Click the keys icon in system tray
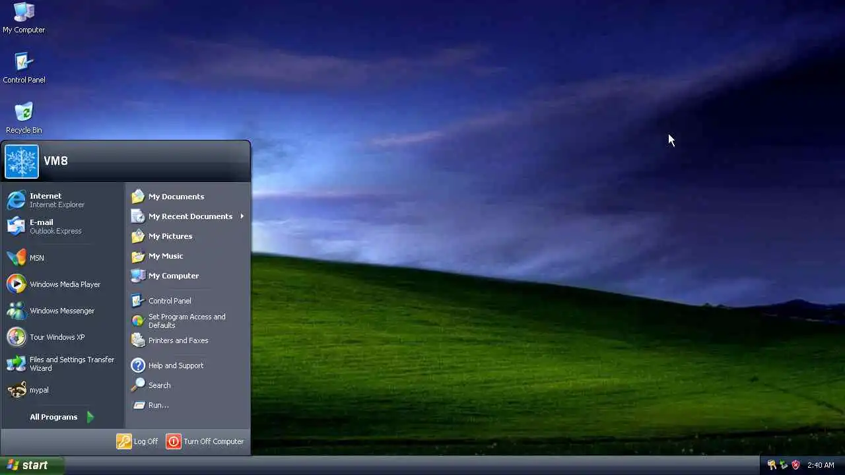The height and width of the screenshot is (475, 845). 771,465
